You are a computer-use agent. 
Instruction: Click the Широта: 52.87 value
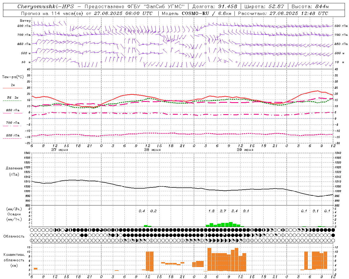pos(264,7)
